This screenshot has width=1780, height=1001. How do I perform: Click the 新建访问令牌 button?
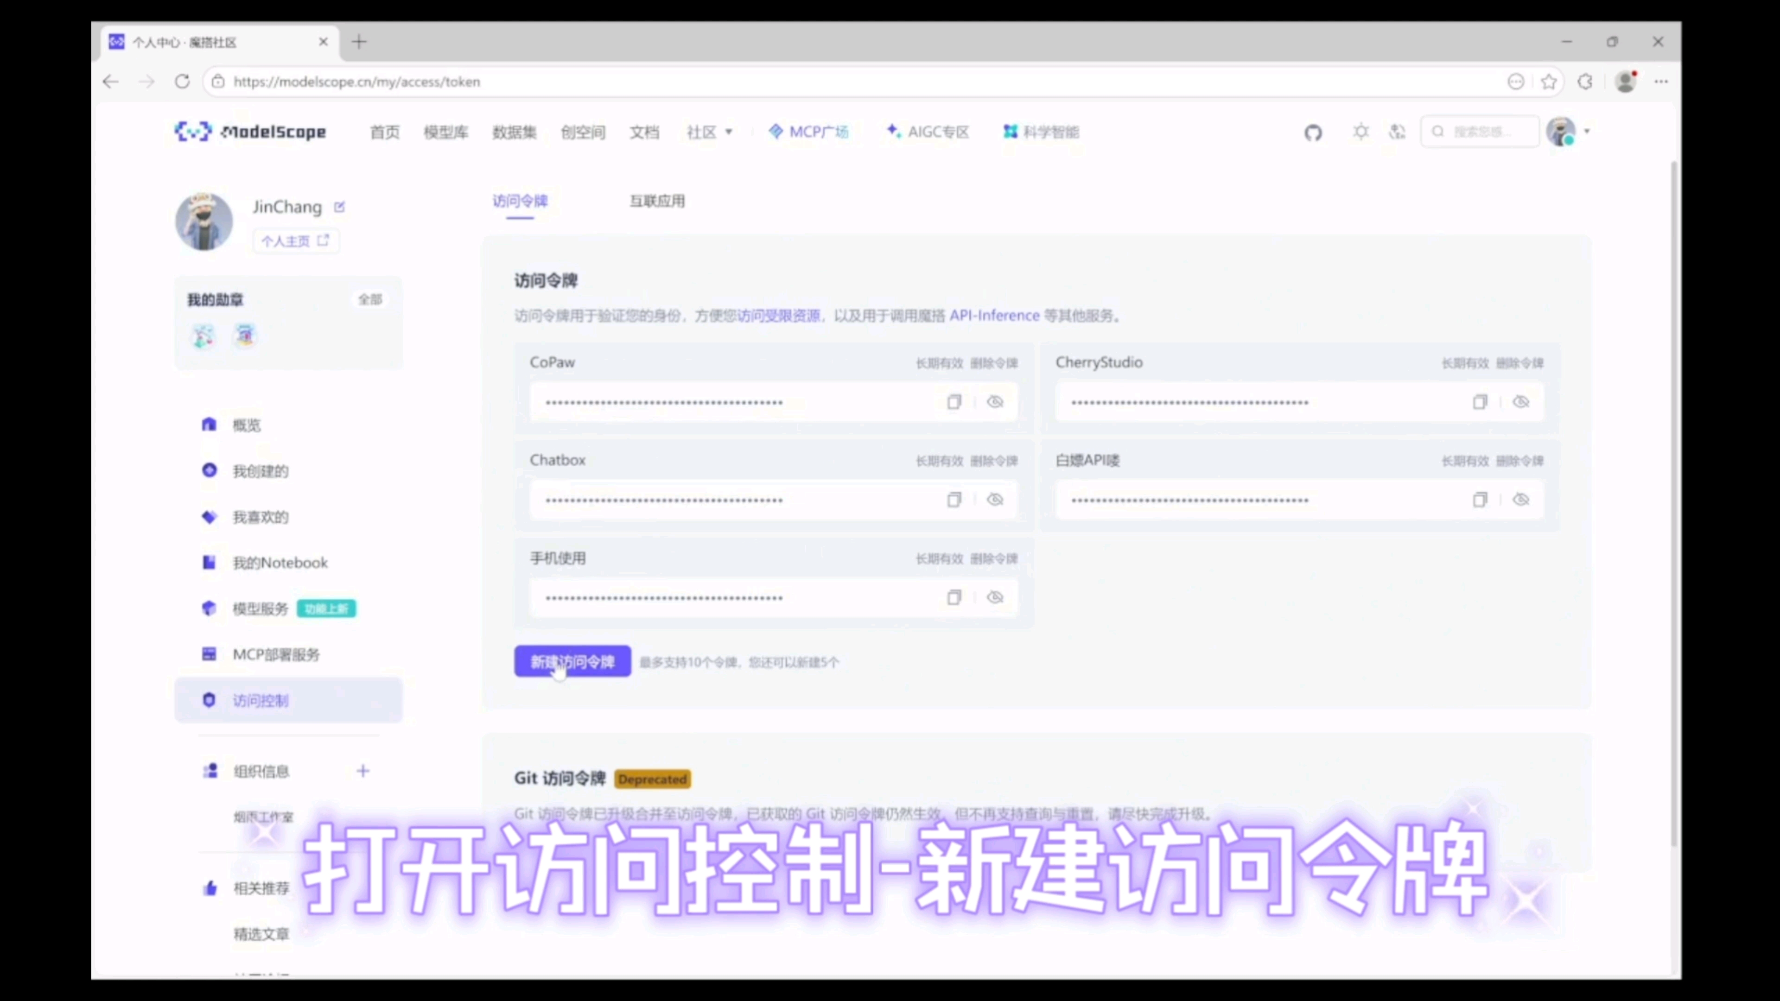pyautogui.click(x=572, y=662)
